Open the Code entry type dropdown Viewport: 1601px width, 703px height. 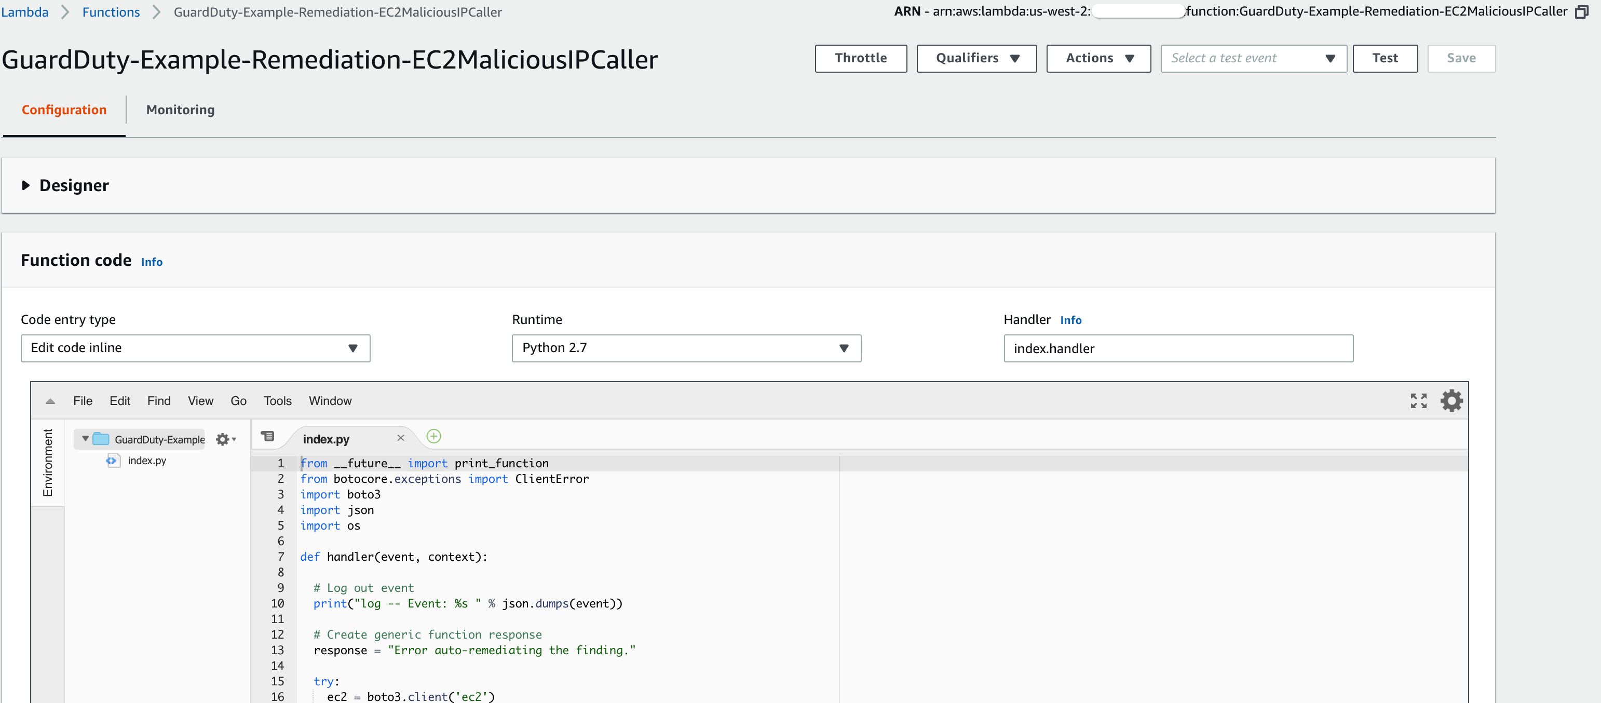[195, 348]
